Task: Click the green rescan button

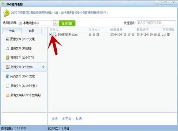Action: 67,23
